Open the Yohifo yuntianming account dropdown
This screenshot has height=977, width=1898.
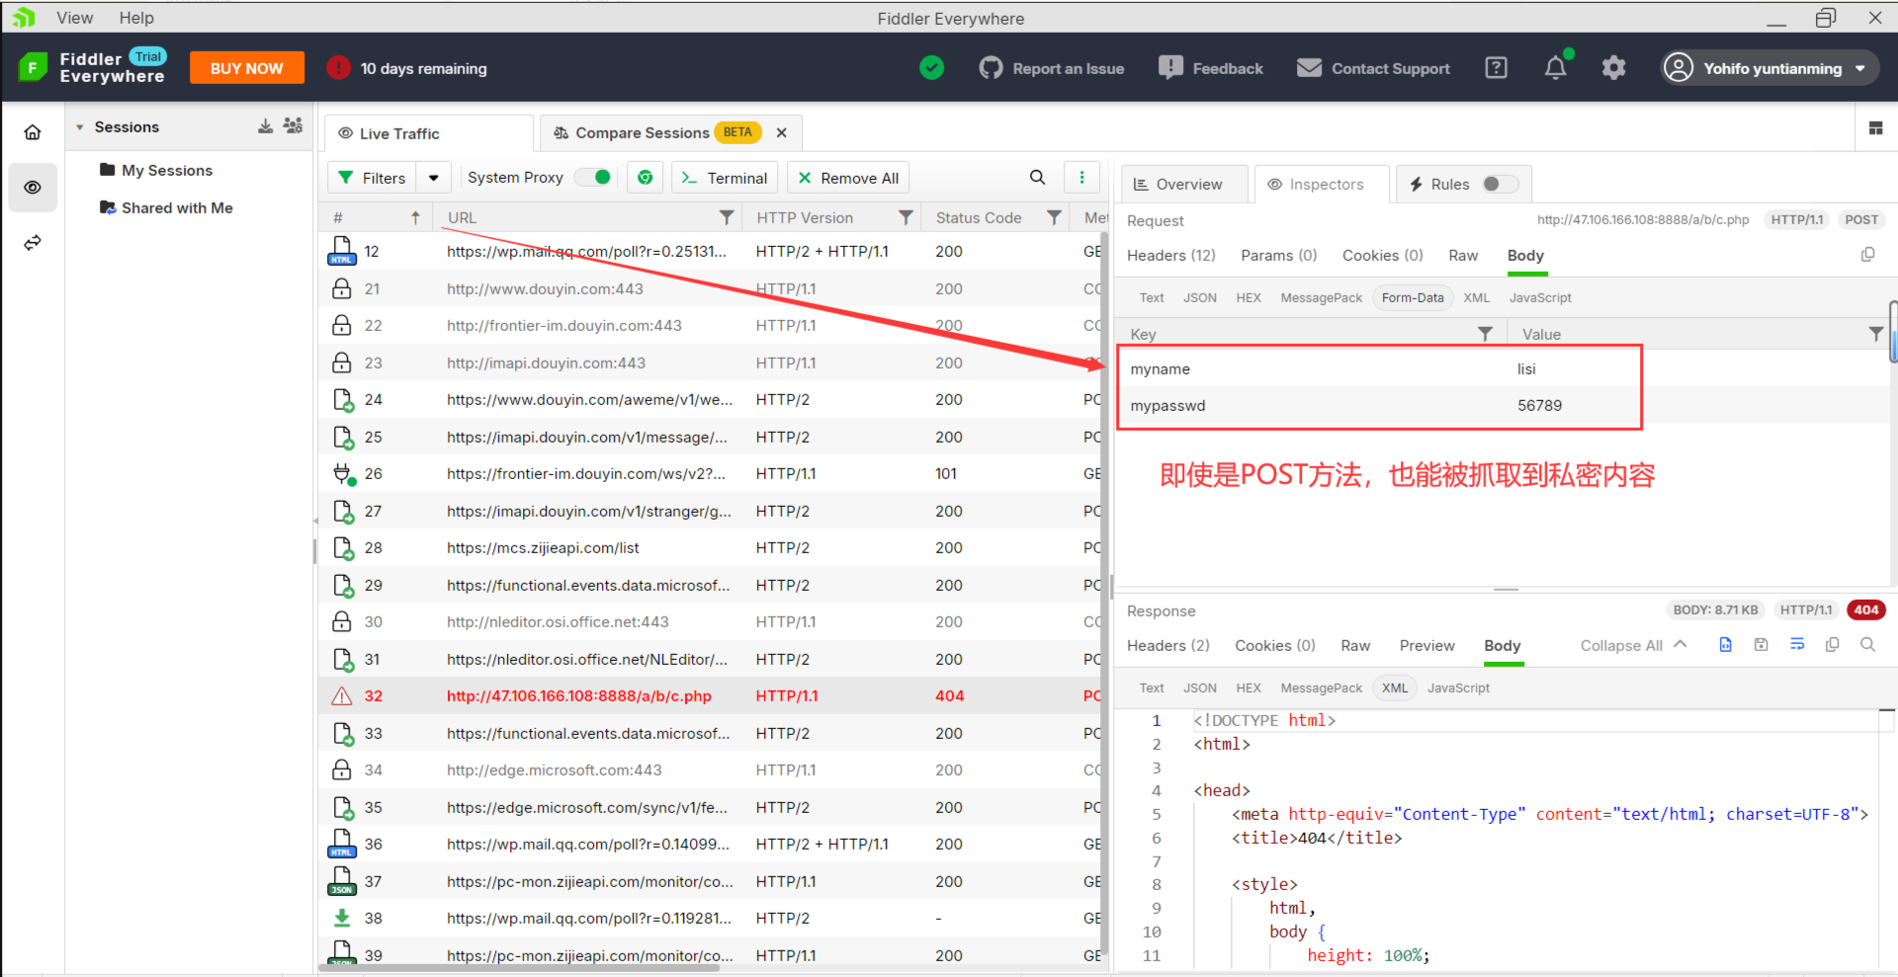pyautogui.click(x=1769, y=68)
